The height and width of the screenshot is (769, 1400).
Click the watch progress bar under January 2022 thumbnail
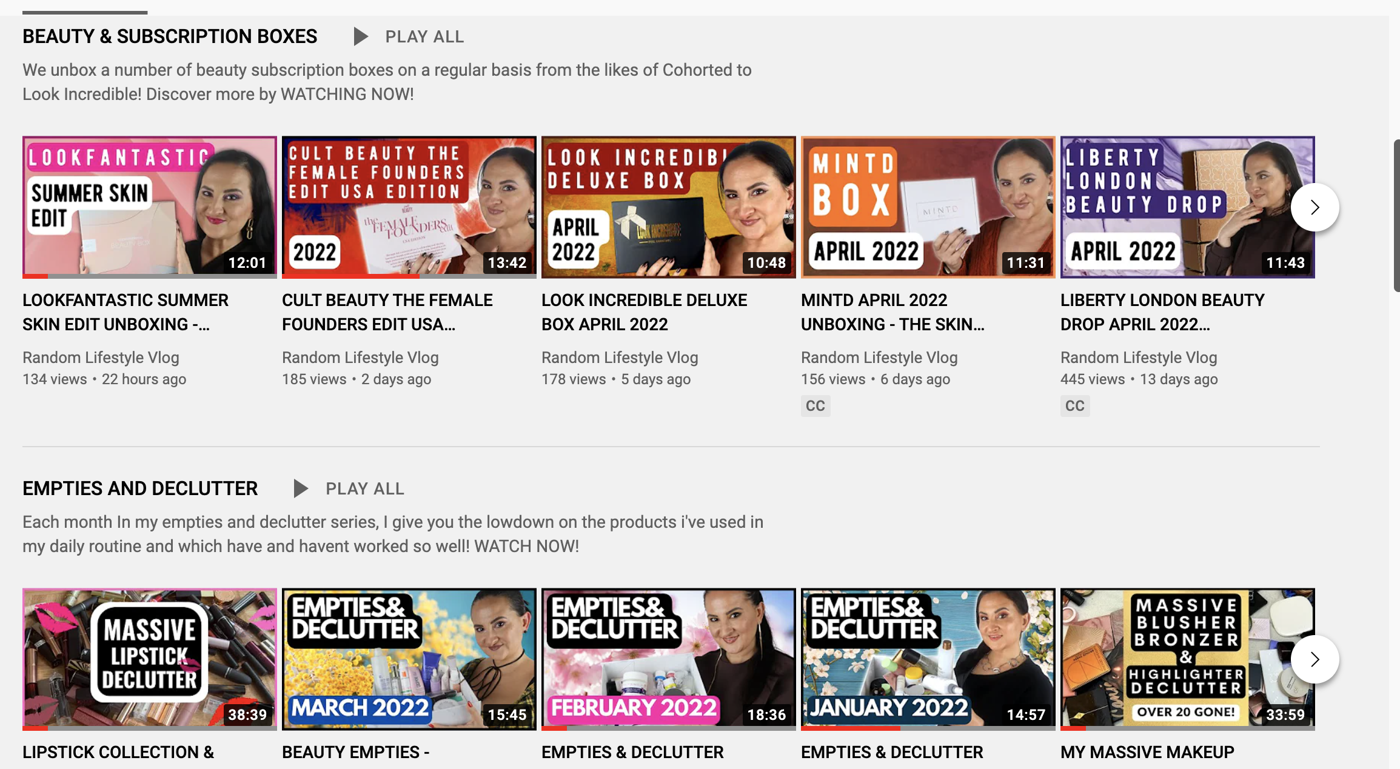point(928,728)
